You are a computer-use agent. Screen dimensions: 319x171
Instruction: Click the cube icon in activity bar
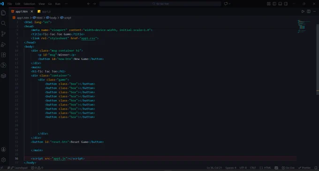pyautogui.click(x=3, y=76)
